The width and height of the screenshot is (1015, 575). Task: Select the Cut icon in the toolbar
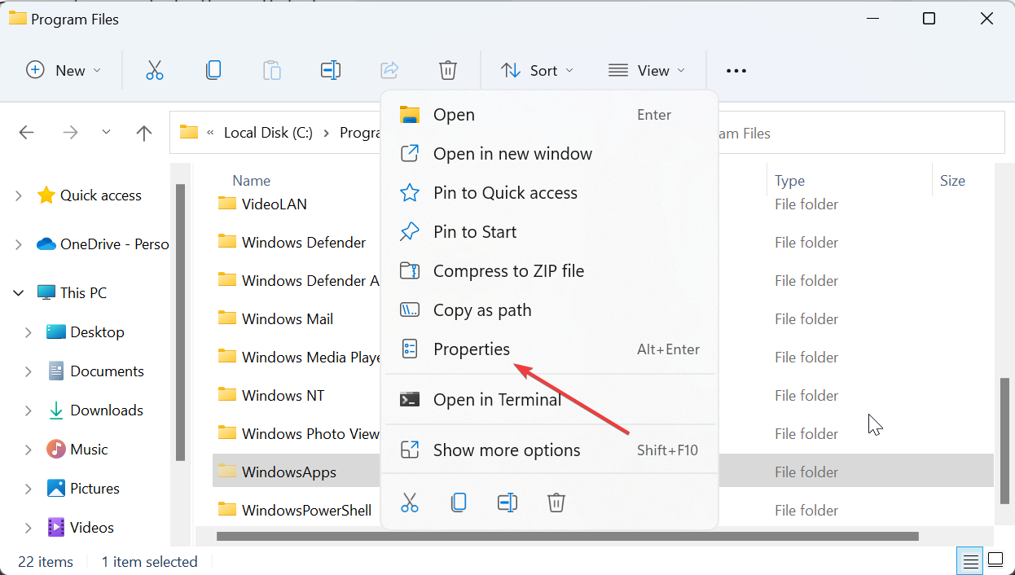[155, 70]
